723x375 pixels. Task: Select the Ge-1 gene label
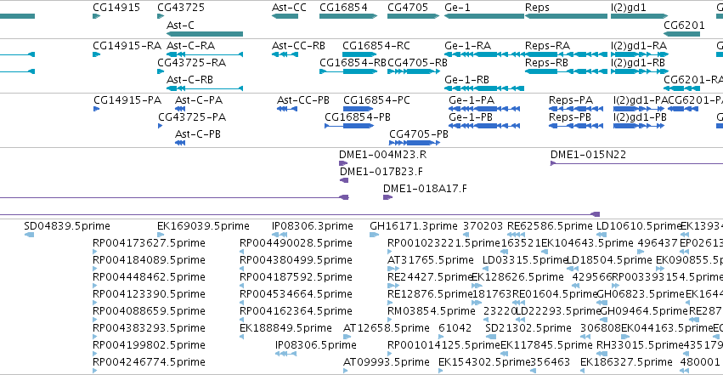pyautogui.click(x=457, y=8)
